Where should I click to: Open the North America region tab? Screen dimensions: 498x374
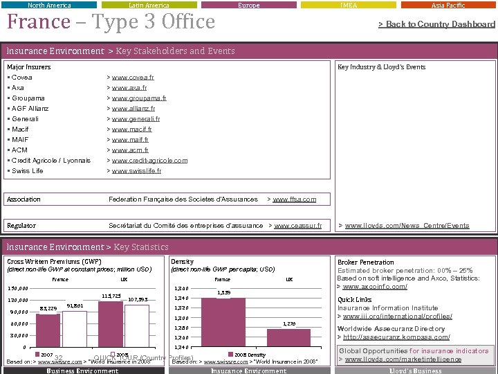click(x=49, y=5)
